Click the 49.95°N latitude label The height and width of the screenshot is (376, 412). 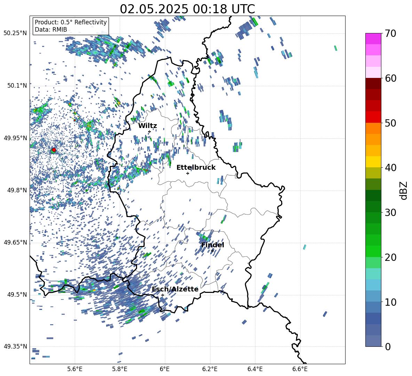(x=15, y=138)
